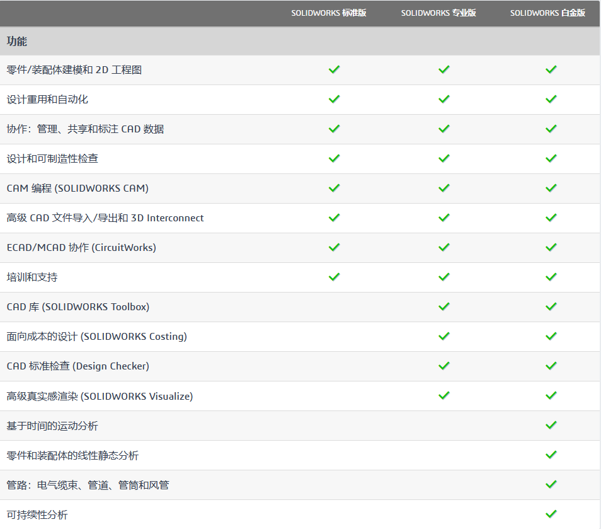Click 标准版 checkmark for SOLIDWORKS CAM row
This screenshot has height=529, width=601.
335,188
